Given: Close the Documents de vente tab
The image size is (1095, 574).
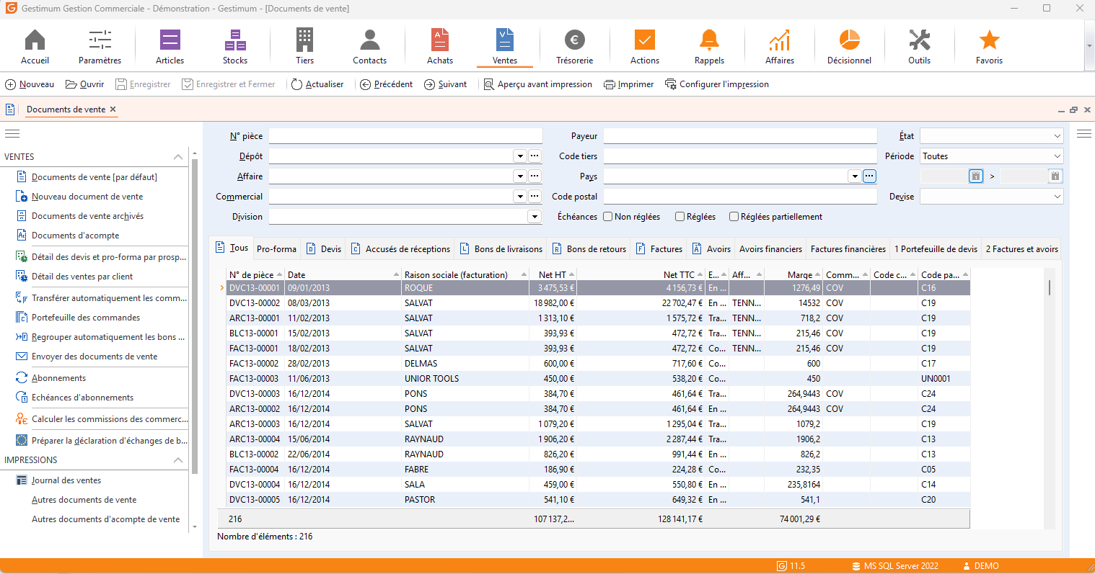Looking at the screenshot, I should [x=113, y=109].
